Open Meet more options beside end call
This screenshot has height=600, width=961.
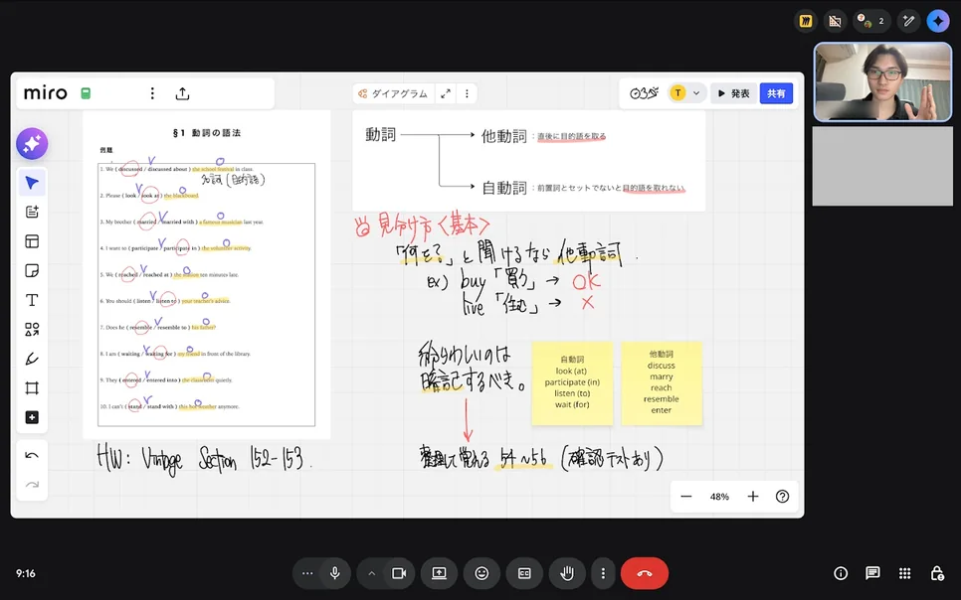click(603, 573)
